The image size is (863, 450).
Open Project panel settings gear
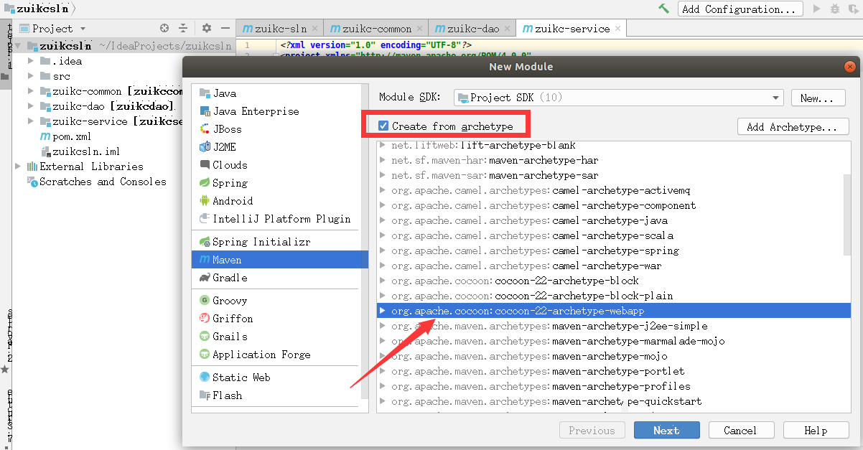coord(207,28)
